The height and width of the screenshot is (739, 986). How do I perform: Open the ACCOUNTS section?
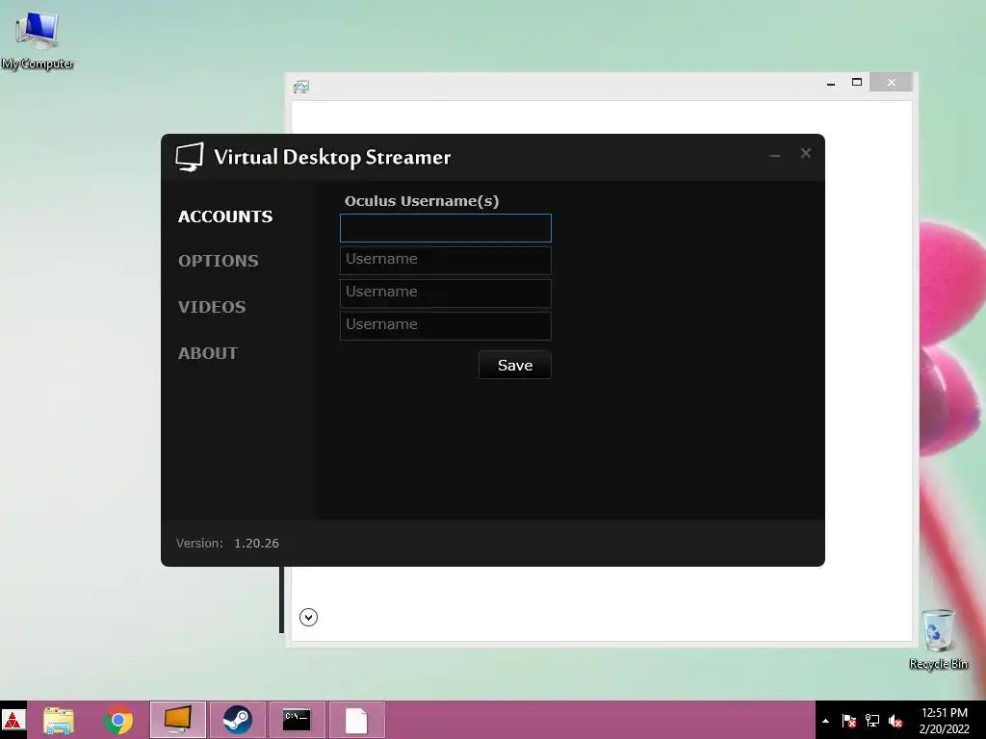click(225, 217)
